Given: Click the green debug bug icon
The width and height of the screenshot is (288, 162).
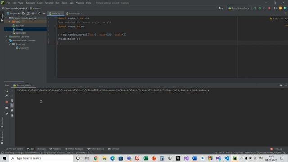Looking at the screenshot, I should coord(260,8).
